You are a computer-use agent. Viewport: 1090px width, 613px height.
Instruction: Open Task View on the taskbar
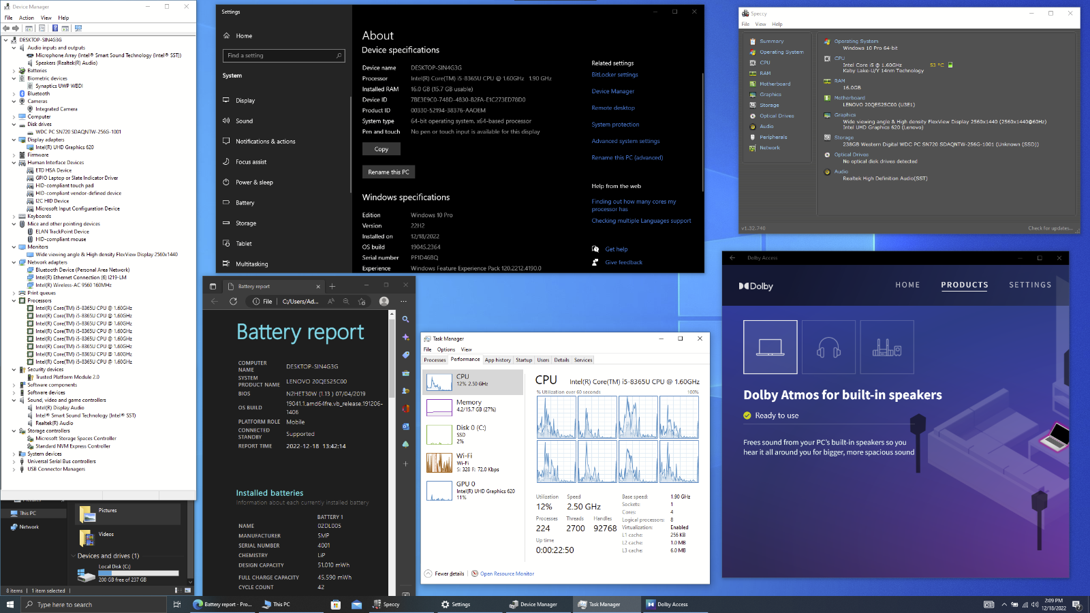coord(177,604)
